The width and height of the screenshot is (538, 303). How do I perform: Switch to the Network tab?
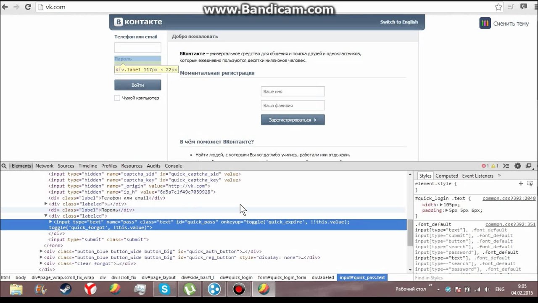click(45, 166)
